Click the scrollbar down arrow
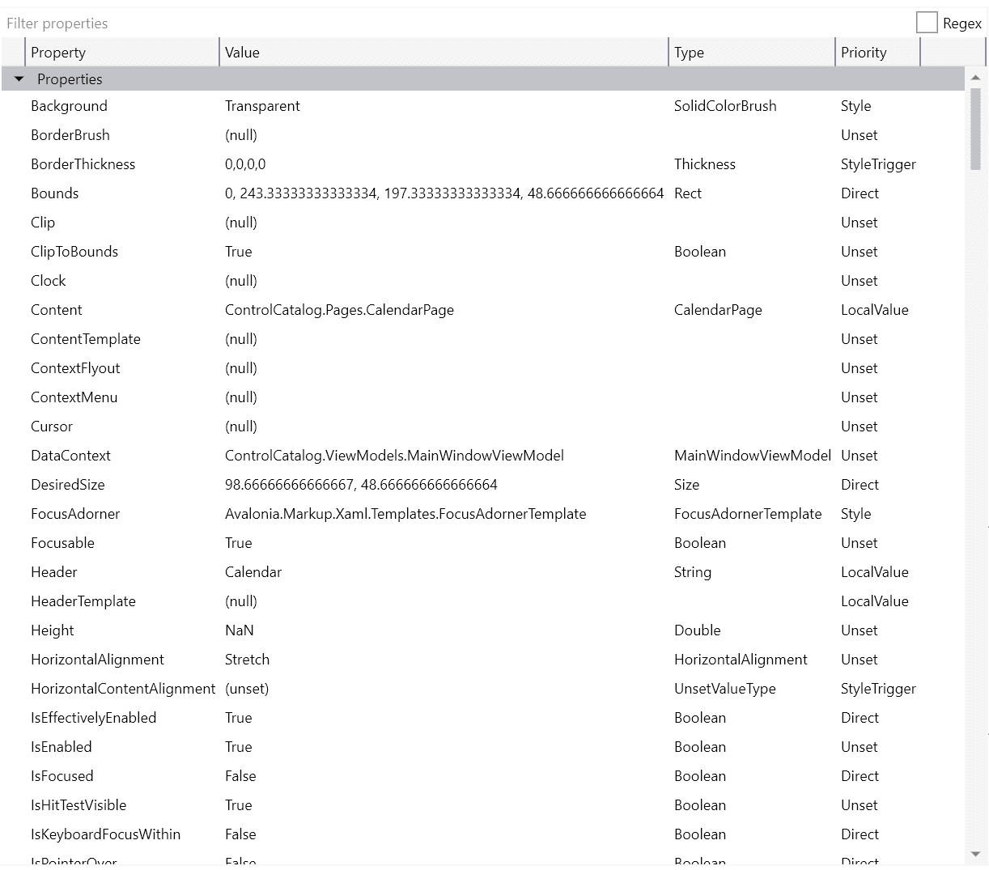989x870 pixels. tap(975, 854)
